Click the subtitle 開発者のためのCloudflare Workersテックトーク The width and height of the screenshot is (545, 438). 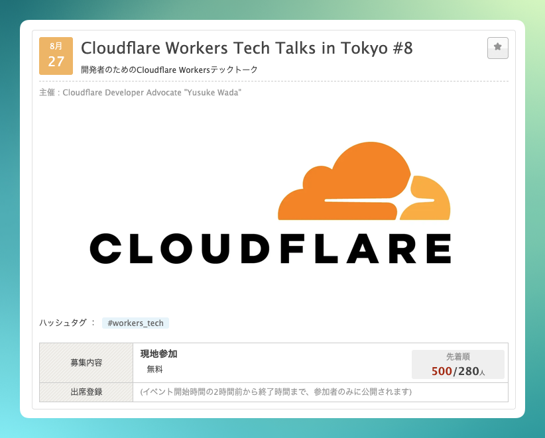click(169, 70)
